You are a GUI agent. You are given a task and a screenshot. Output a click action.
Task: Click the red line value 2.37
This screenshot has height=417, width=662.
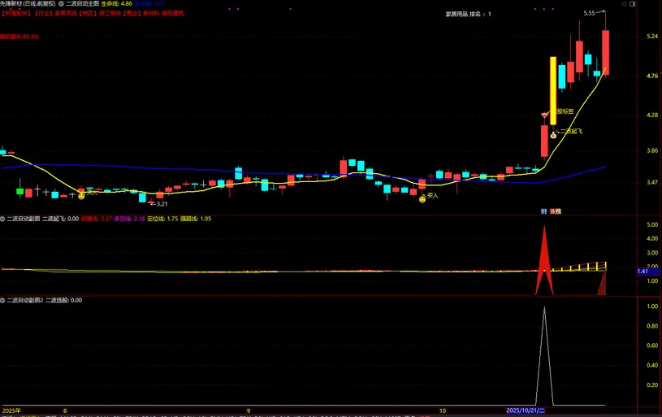click(x=106, y=219)
